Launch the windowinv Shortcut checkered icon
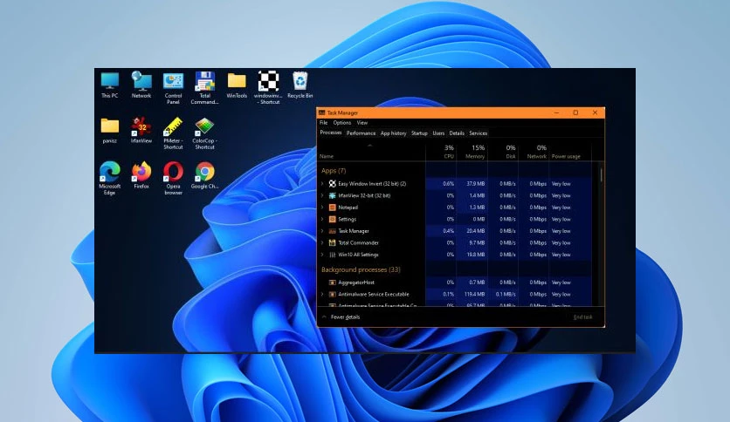Screen dimensions: 730x422 click(269, 87)
